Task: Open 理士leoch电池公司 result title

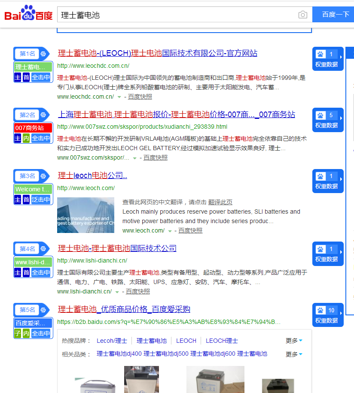Action: (x=92, y=175)
